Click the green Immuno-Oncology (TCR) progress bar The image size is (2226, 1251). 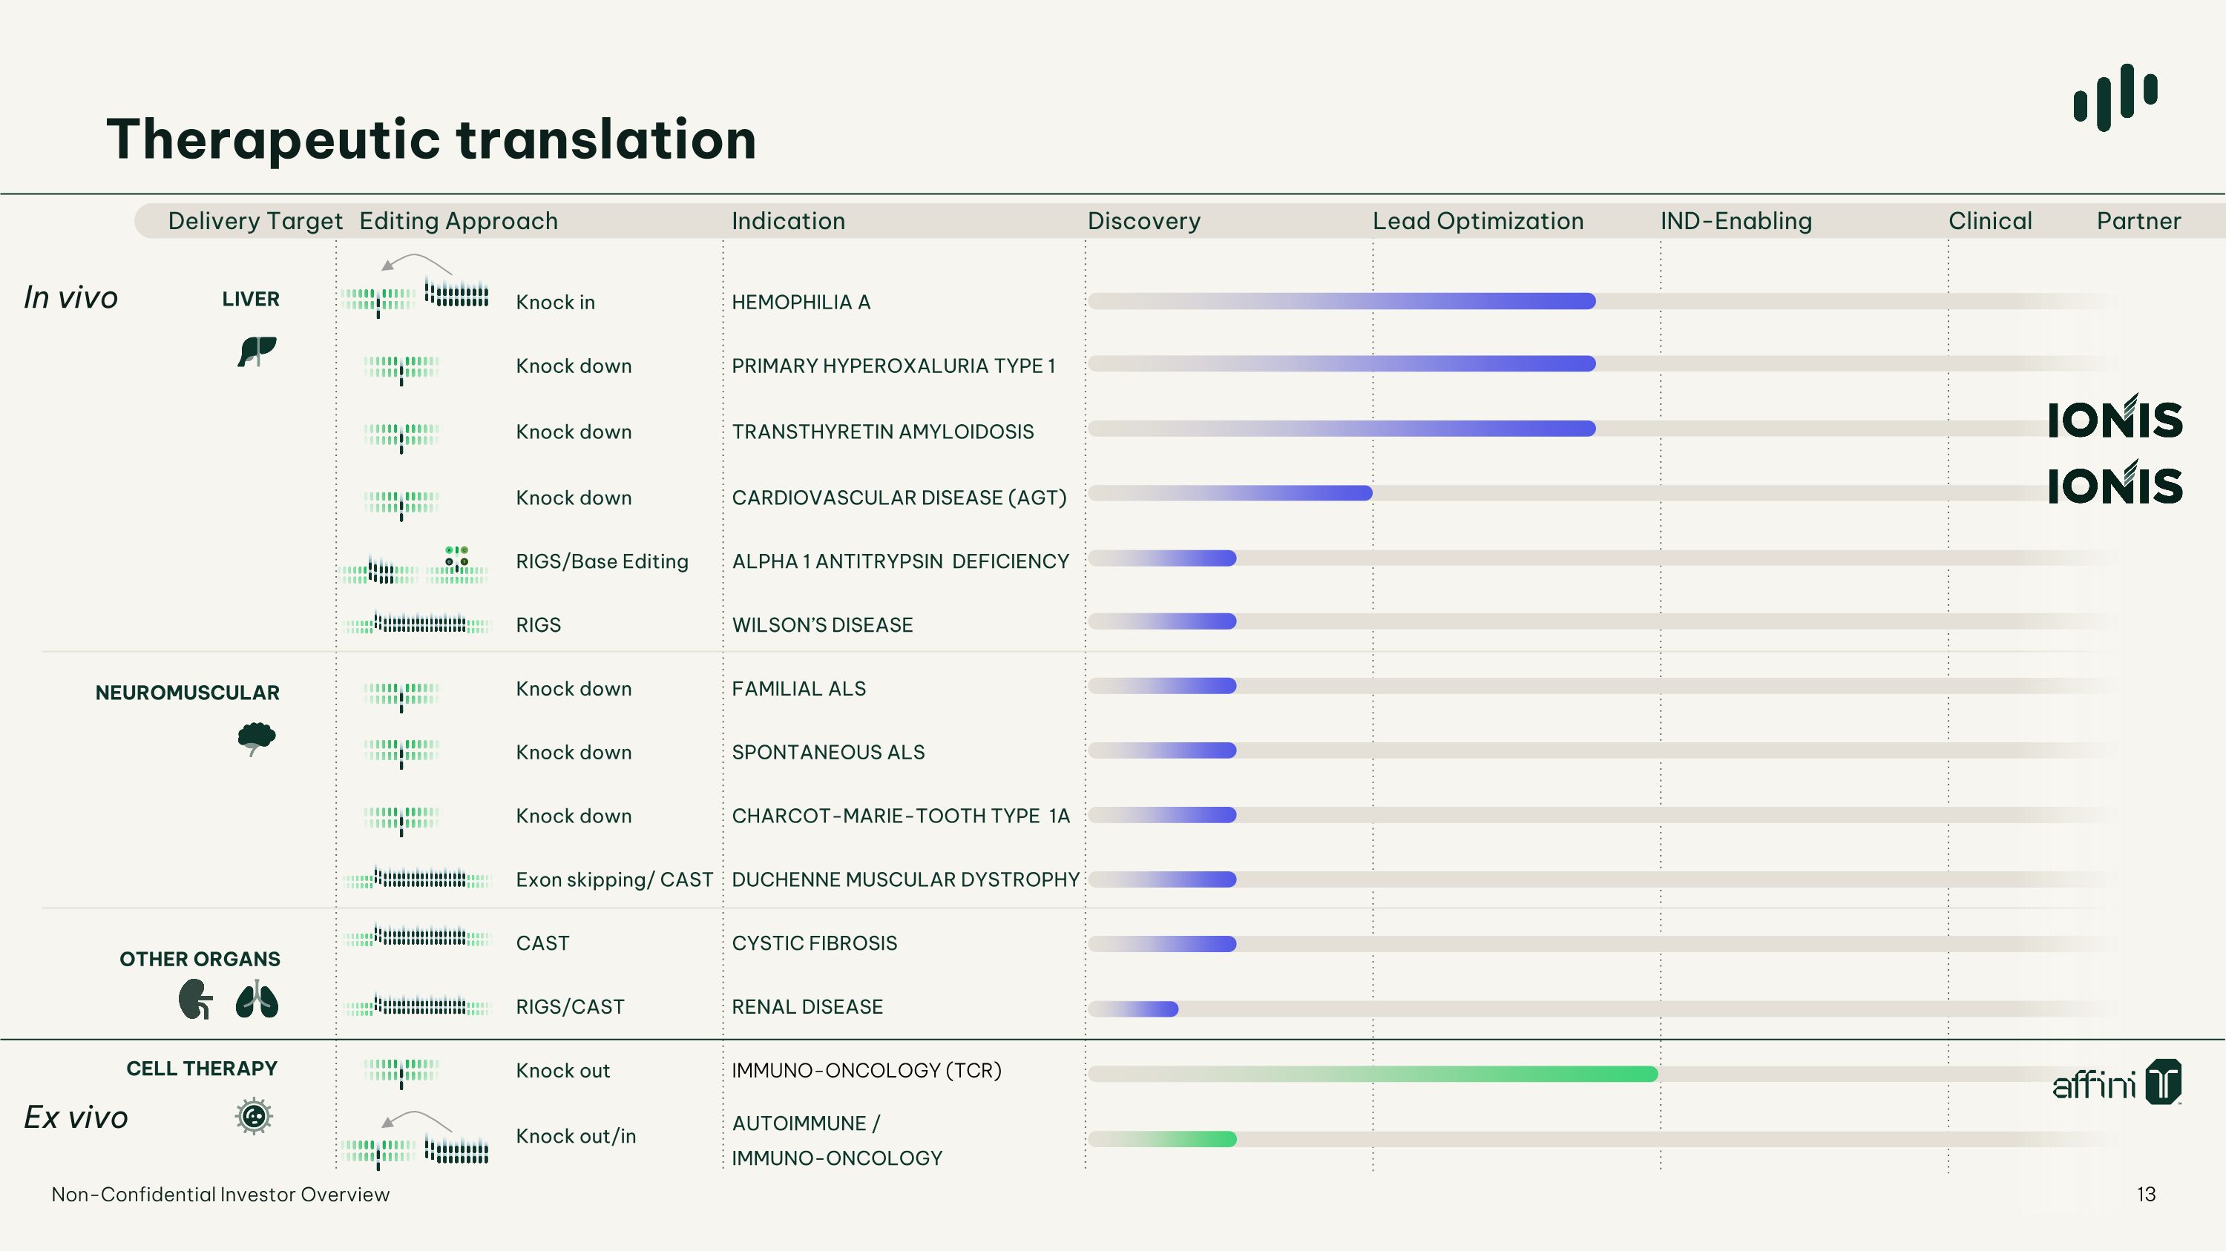pos(1373,1074)
